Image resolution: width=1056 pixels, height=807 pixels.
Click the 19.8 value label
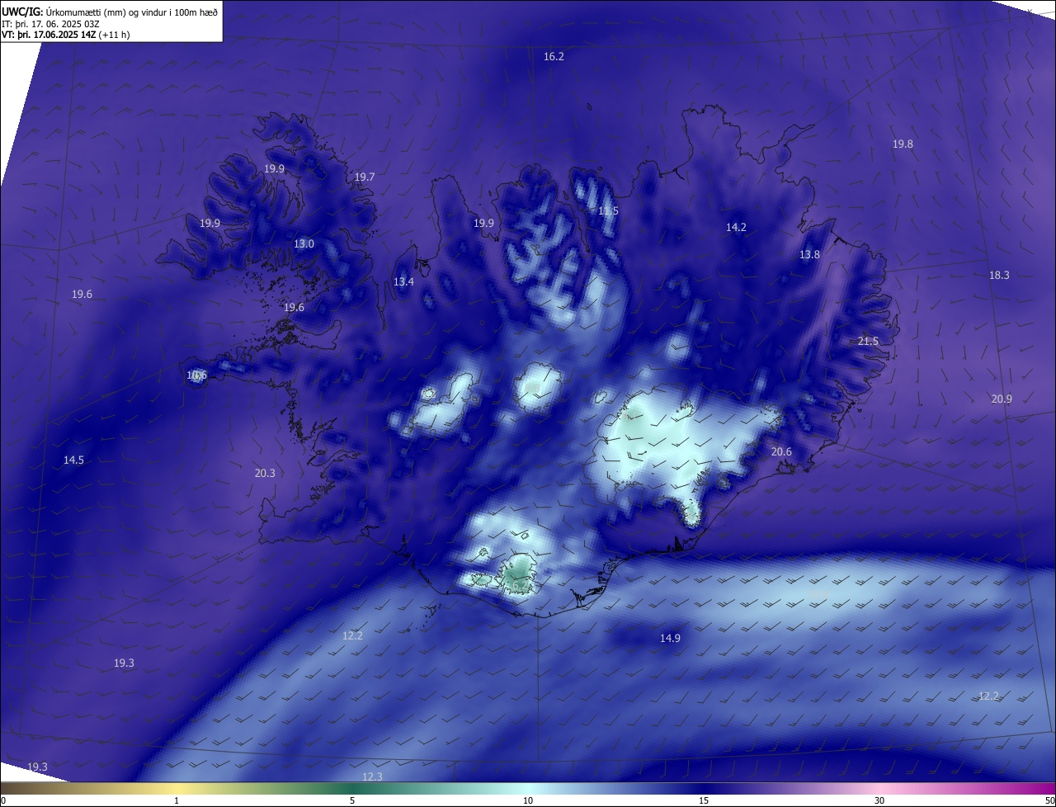coord(903,144)
